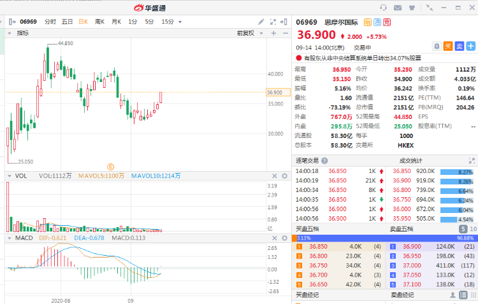Open the messages envelope icon
The image size is (478, 304).
pyautogui.click(x=398, y=8)
